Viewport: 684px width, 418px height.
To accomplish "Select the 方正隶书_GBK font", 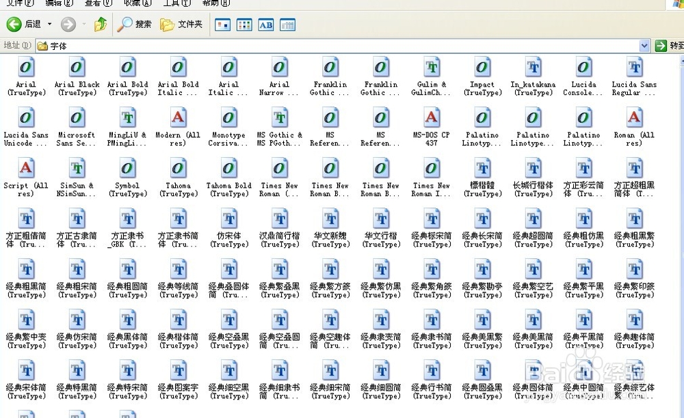I will click(127, 228).
